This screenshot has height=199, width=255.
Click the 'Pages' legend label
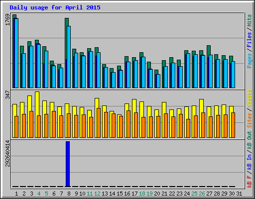pyautogui.click(x=249, y=61)
